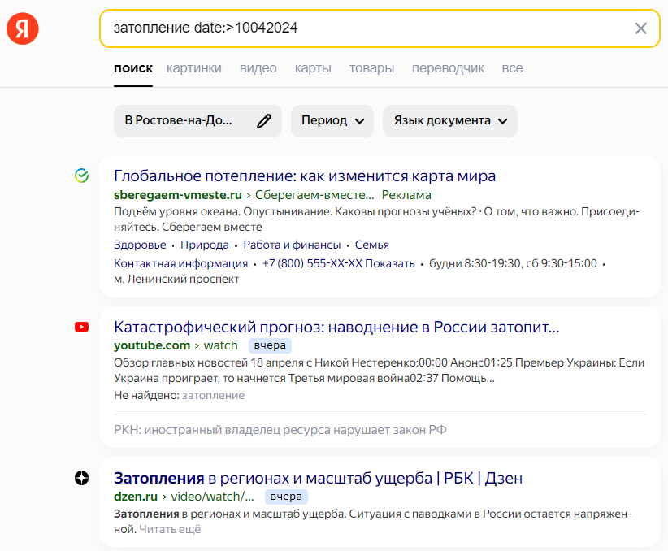
Task: Expand the Язык документа dropdown
Action: [450, 121]
